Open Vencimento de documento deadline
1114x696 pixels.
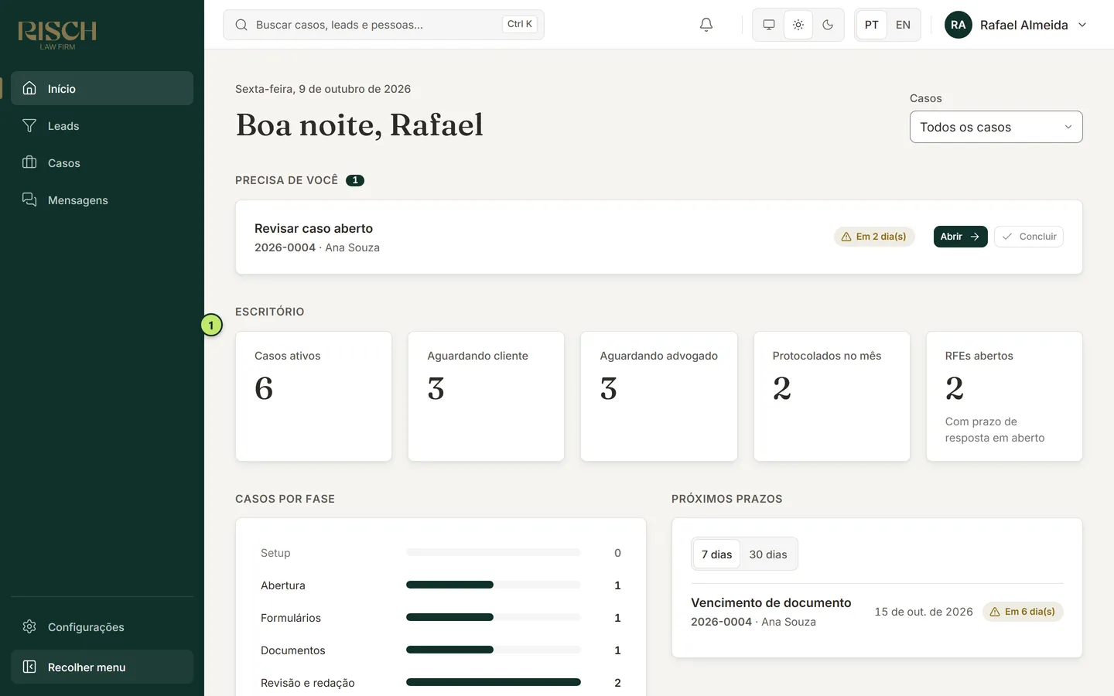tap(877, 612)
